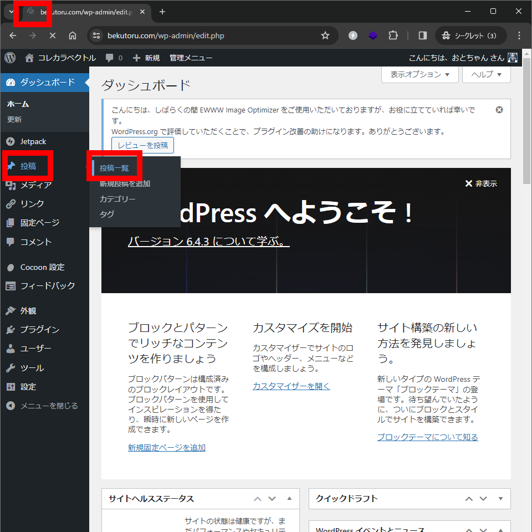This screenshot has height=532, width=532.
Task: Open the コレカラベクトル site home link
Action: pyautogui.click(x=60, y=58)
